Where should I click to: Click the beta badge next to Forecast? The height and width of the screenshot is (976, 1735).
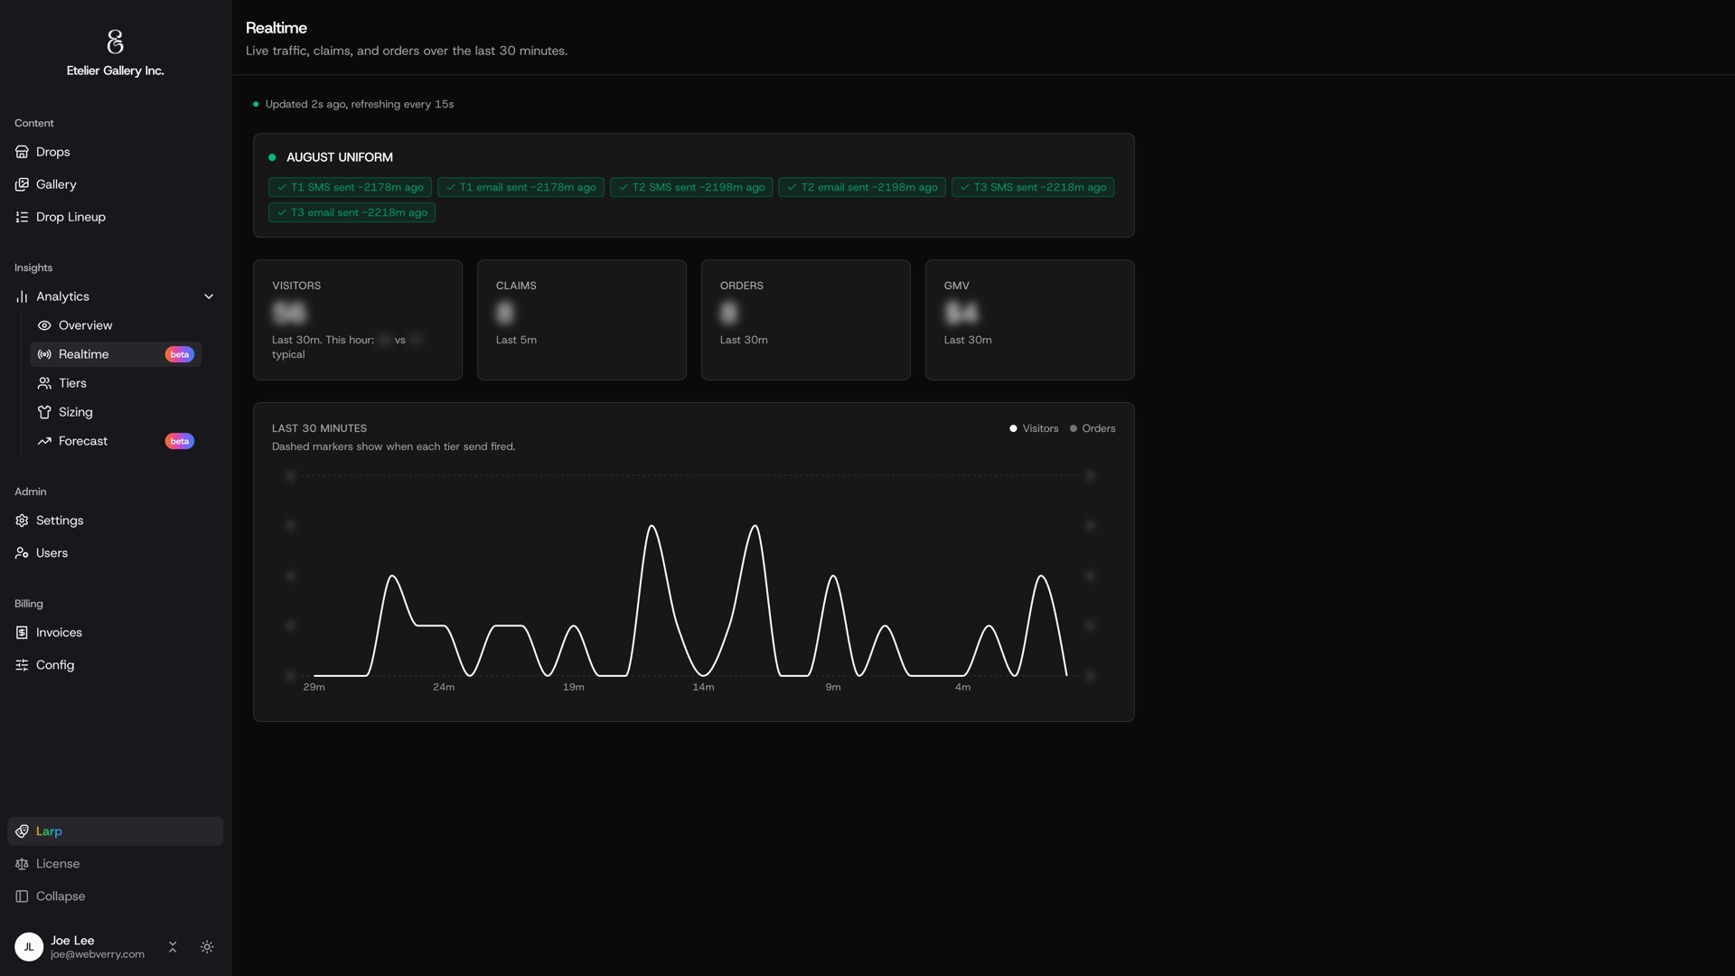coord(179,441)
